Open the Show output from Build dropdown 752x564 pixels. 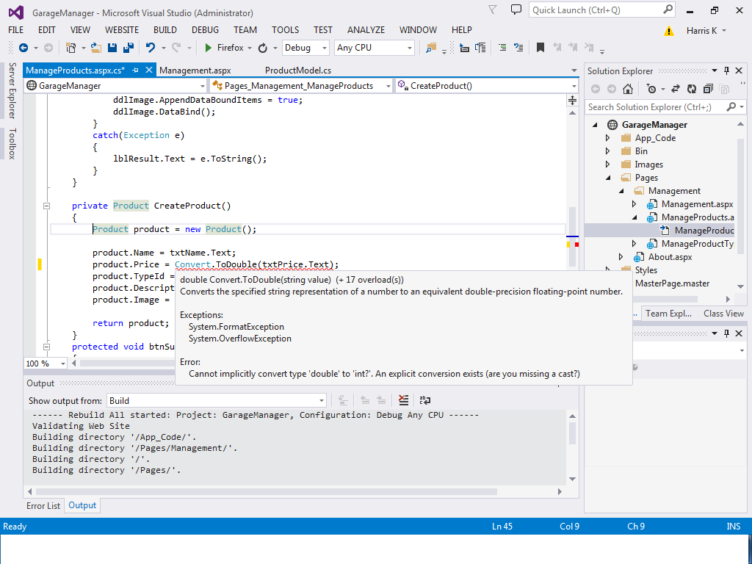(217, 400)
